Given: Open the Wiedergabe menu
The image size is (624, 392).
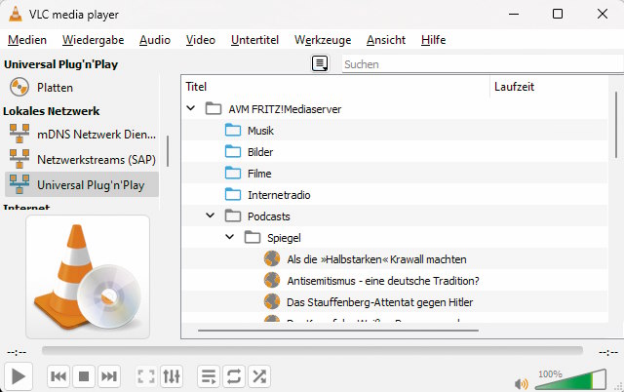Looking at the screenshot, I should (x=94, y=40).
